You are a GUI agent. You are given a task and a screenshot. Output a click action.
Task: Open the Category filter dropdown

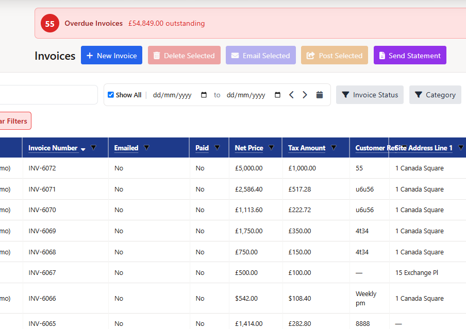[435, 95]
